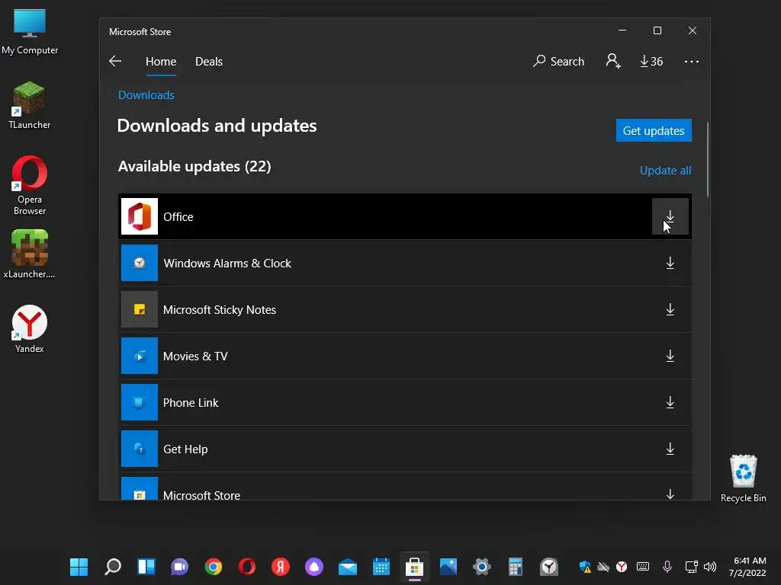Click the Store window vertical scrollbar
This screenshot has width=781, height=585.
(x=707, y=159)
